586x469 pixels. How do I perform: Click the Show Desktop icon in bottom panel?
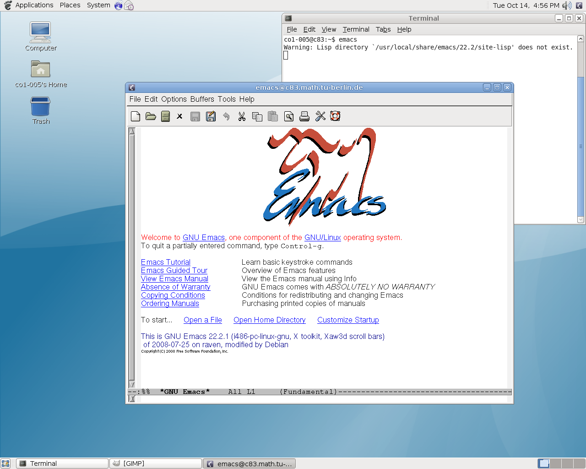click(x=5, y=464)
